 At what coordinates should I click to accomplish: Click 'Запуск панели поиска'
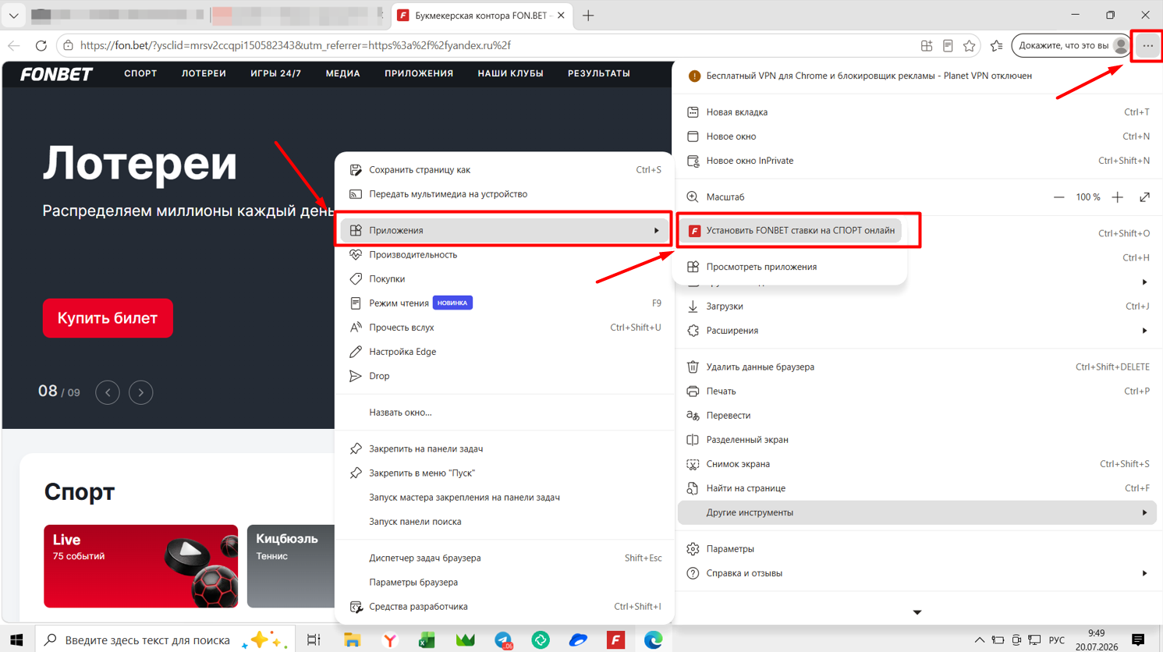tap(505, 522)
